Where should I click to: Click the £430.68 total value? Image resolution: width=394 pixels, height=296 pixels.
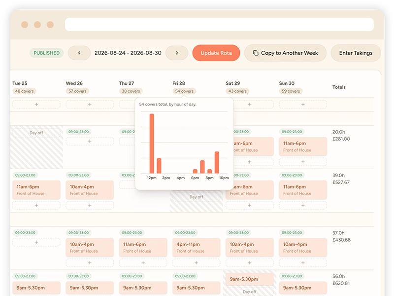pos(341,240)
